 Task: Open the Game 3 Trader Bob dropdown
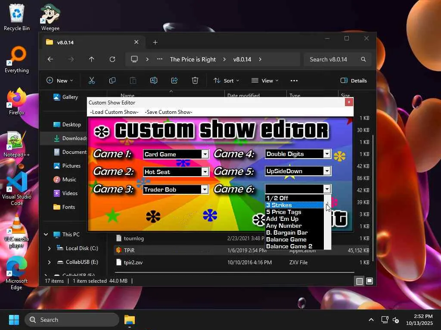(205, 189)
